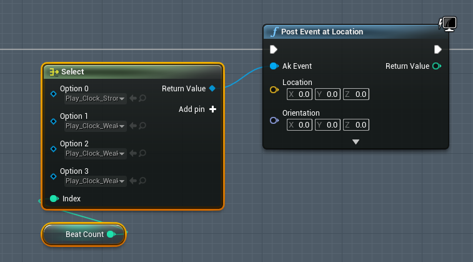This screenshot has height=262, width=473.
Task: Click the Option 0 browse magnifier icon
Action: point(142,98)
